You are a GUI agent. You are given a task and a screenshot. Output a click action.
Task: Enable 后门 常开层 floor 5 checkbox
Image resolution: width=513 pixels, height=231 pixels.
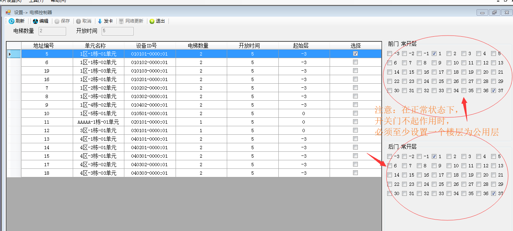point(493,157)
